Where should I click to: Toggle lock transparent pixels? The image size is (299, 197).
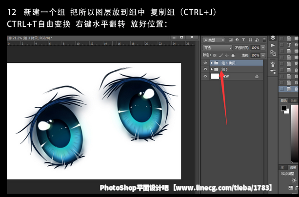[215, 55]
